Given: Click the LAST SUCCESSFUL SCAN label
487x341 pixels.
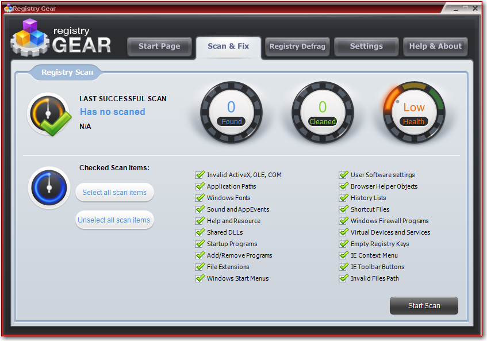Looking at the screenshot, I should [x=123, y=99].
